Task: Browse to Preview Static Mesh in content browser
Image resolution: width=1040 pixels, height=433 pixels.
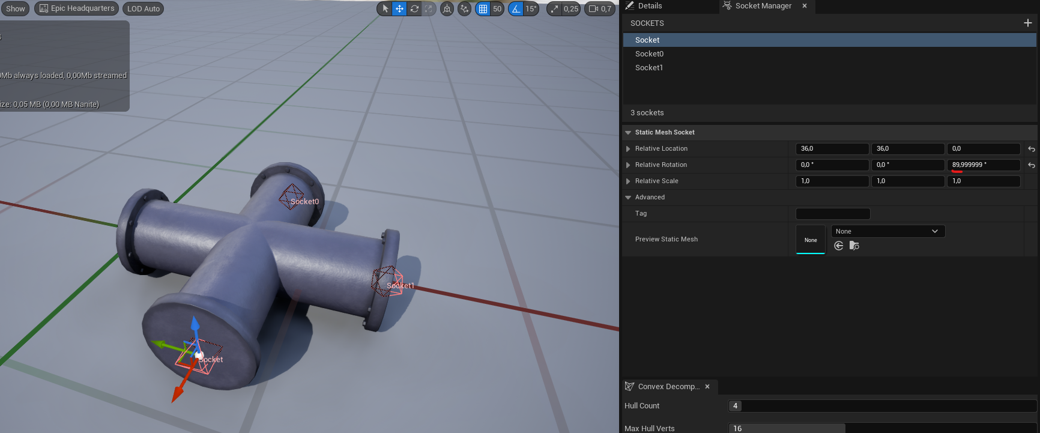Action: click(854, 246)
